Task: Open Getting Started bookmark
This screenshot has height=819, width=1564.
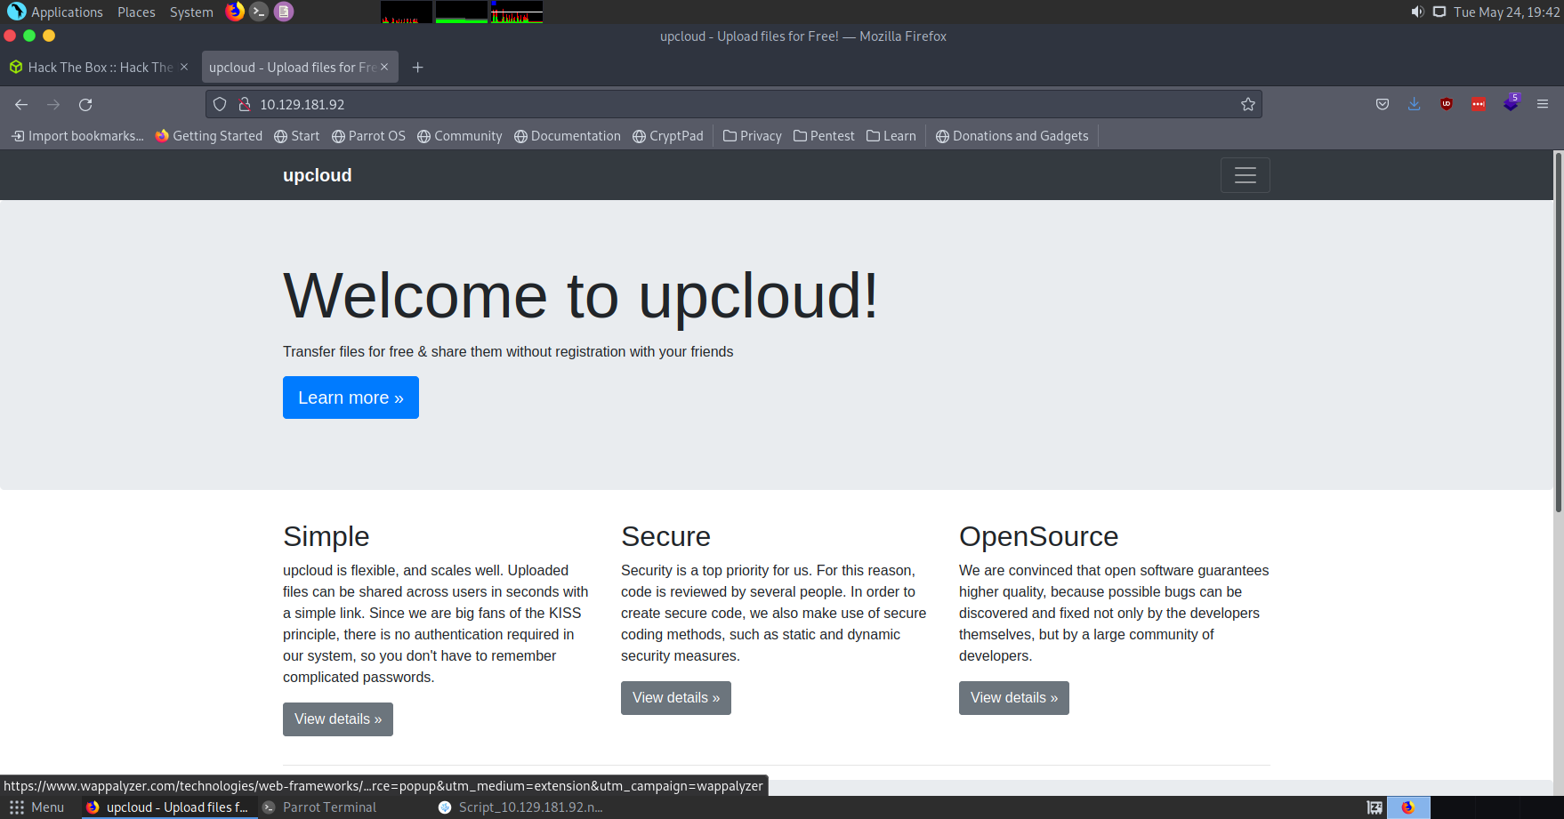Action: pyautogui.click(x=209, y=136)
